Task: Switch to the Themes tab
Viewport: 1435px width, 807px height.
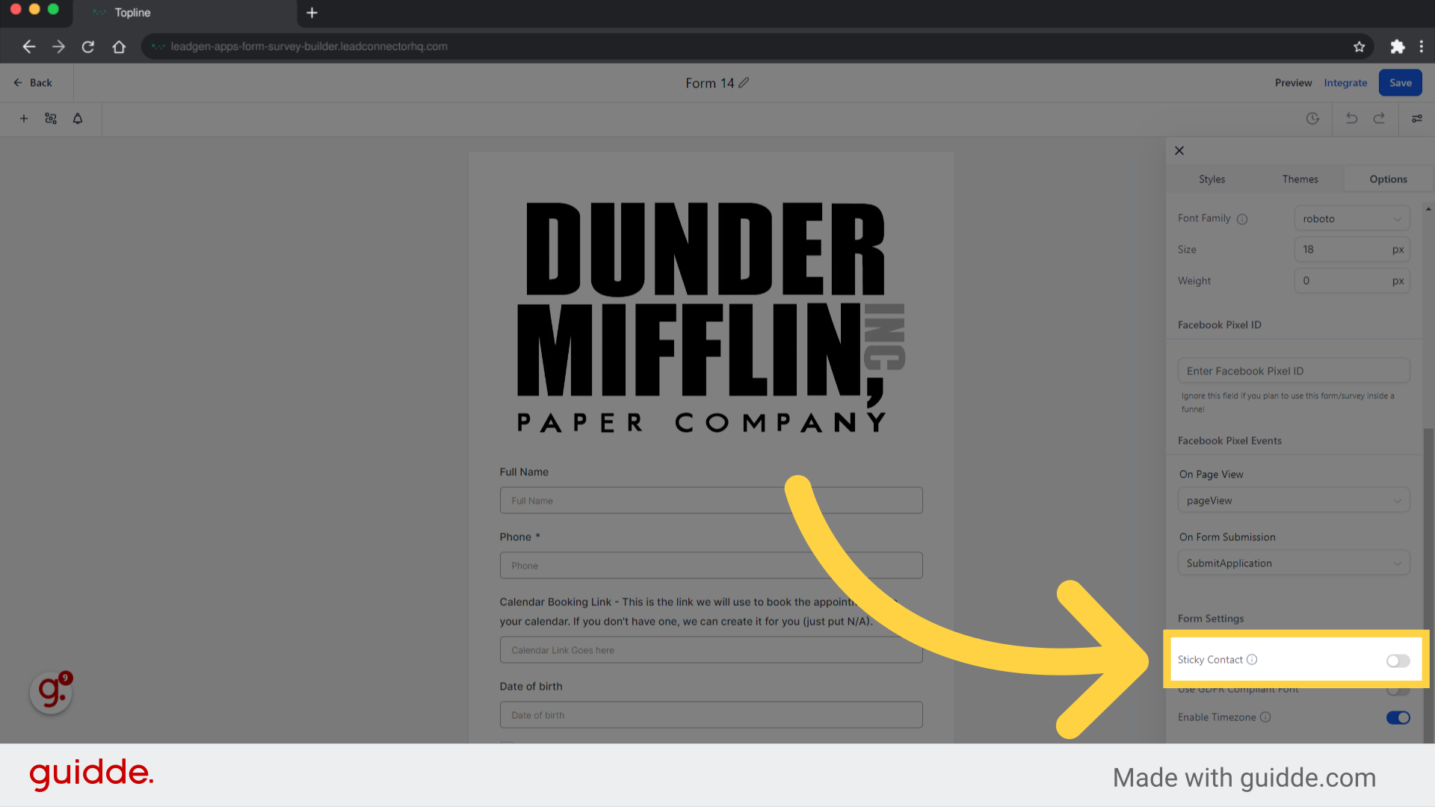Action: [x=1298, y=179]
